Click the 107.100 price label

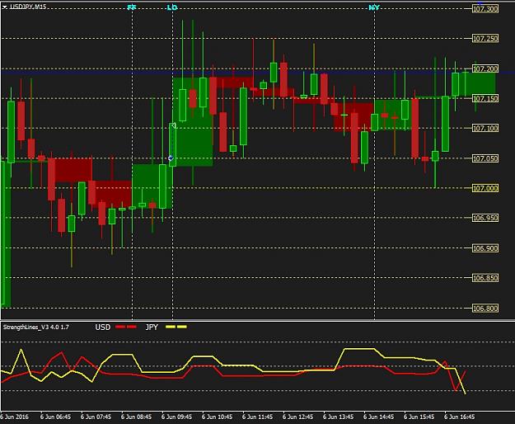point(485,128)
